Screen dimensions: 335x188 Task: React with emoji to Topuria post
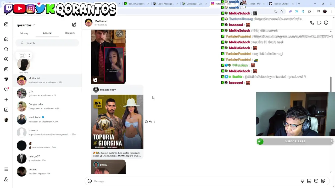tap(146, 122)
